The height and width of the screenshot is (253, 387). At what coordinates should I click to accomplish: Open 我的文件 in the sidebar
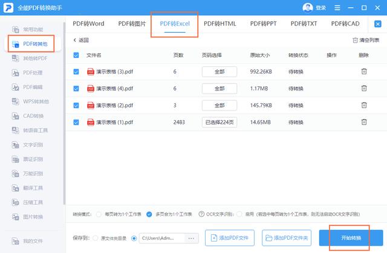tap(33, 241)
